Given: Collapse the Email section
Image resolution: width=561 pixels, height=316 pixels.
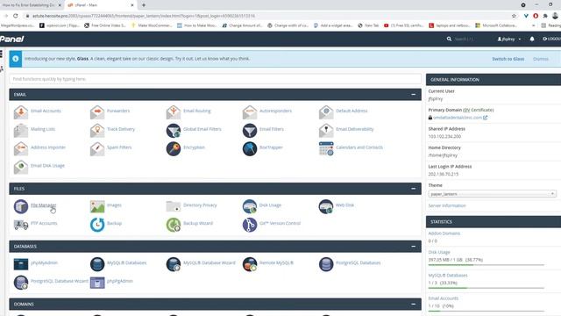Looking at the screenshot, I should click(x=413, y=95).
